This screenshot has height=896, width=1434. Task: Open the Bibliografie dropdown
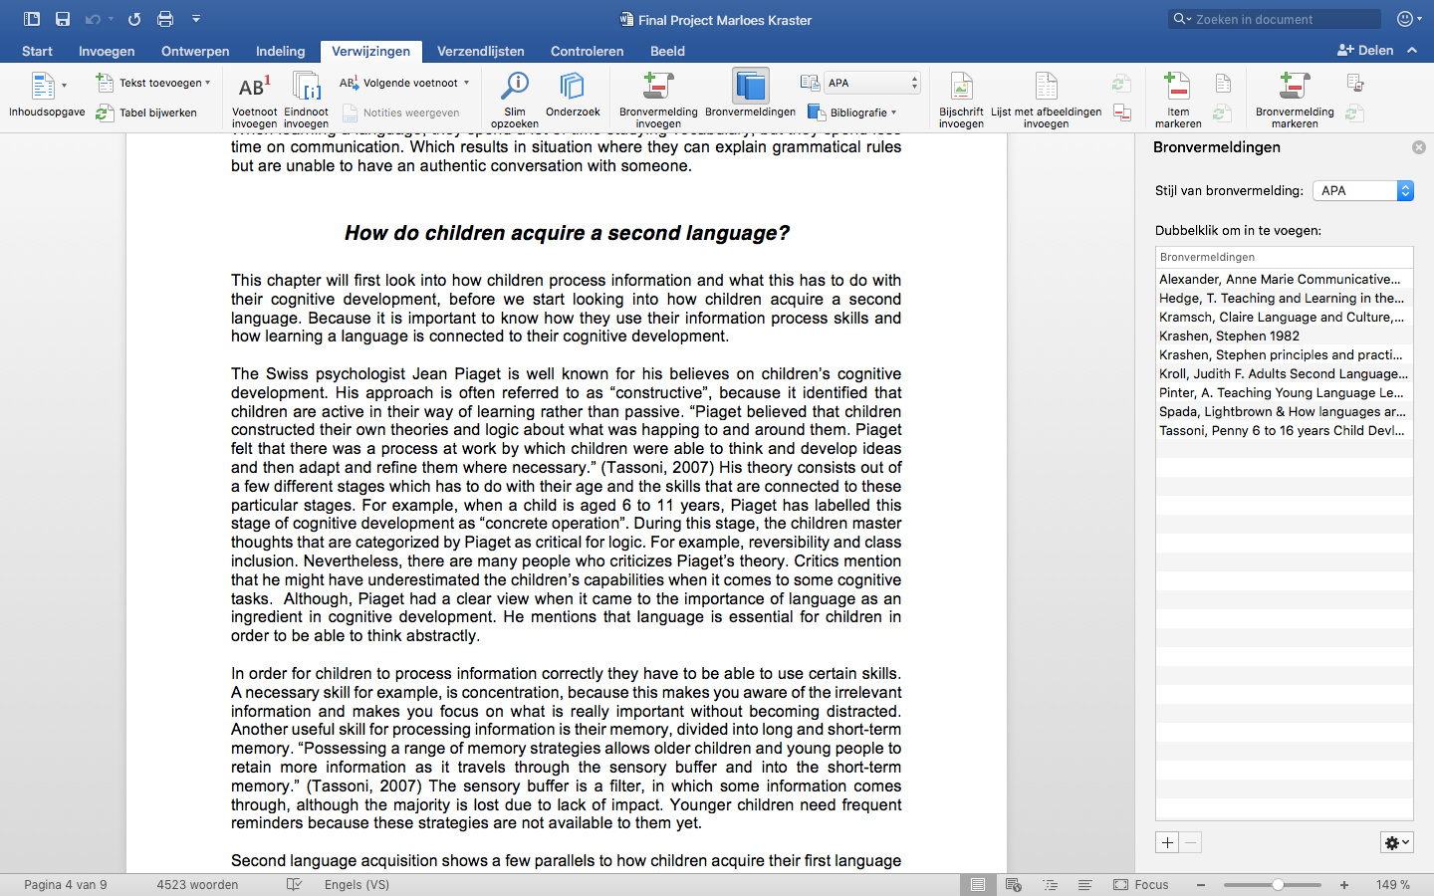[852, 112]
